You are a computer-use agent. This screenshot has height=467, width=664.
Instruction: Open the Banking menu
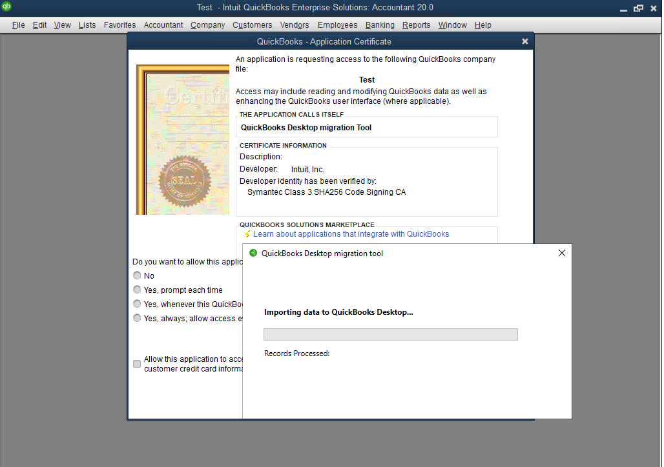pos(380,25)
